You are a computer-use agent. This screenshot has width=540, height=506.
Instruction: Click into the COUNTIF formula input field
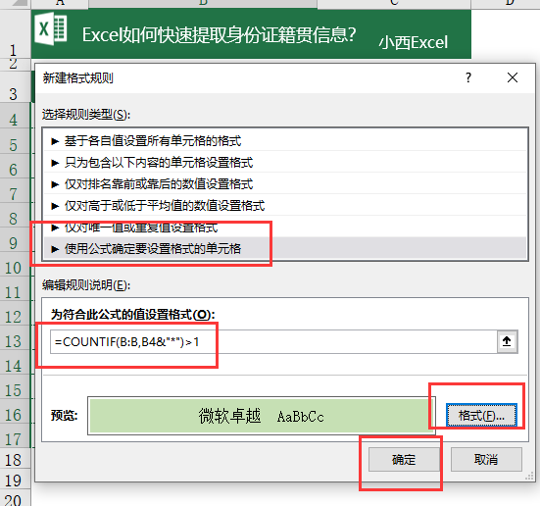point(273,341)
